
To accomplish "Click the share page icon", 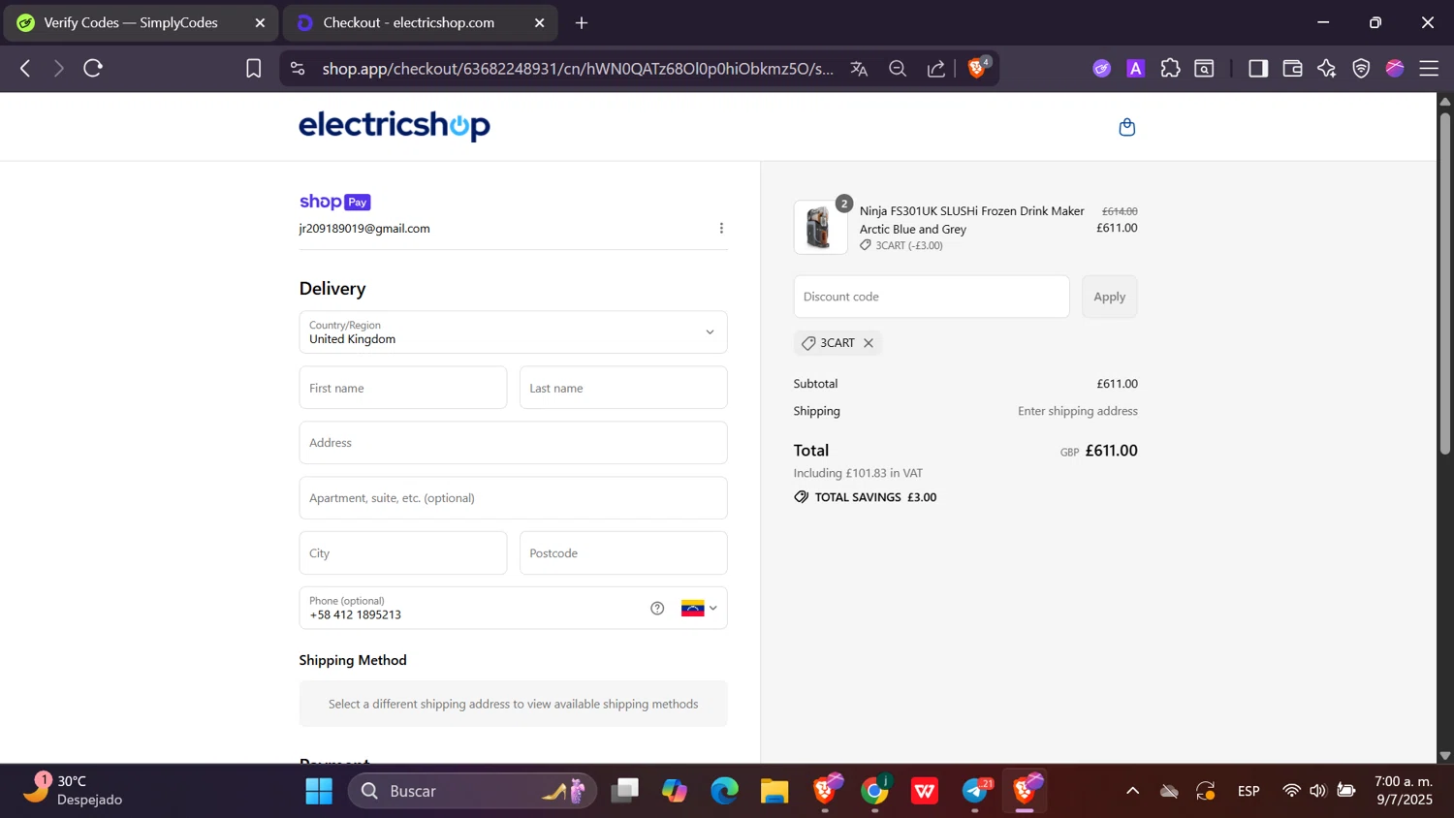I will coord(936,69).
